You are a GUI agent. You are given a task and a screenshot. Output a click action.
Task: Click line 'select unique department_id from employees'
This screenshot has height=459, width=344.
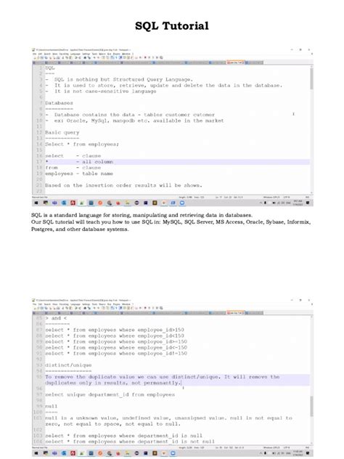110,394
